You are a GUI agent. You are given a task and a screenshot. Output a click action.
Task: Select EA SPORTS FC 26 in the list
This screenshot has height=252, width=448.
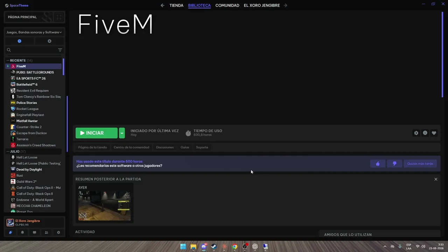click(x=31, y=78)
